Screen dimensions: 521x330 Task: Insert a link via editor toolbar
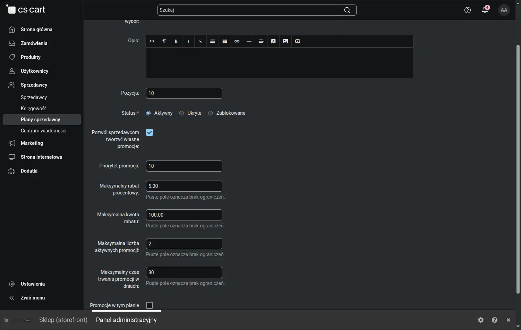tap(237, 41)
